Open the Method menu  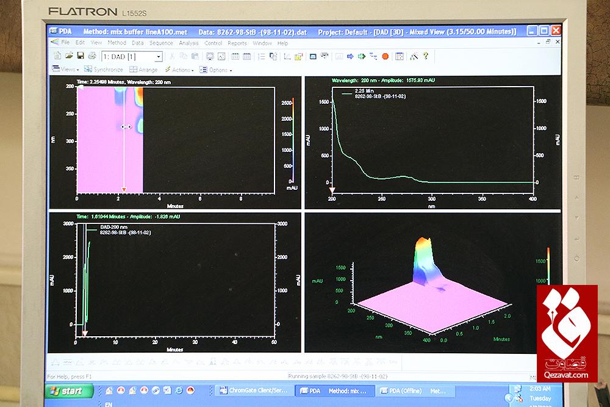click(x=117, y=43)
